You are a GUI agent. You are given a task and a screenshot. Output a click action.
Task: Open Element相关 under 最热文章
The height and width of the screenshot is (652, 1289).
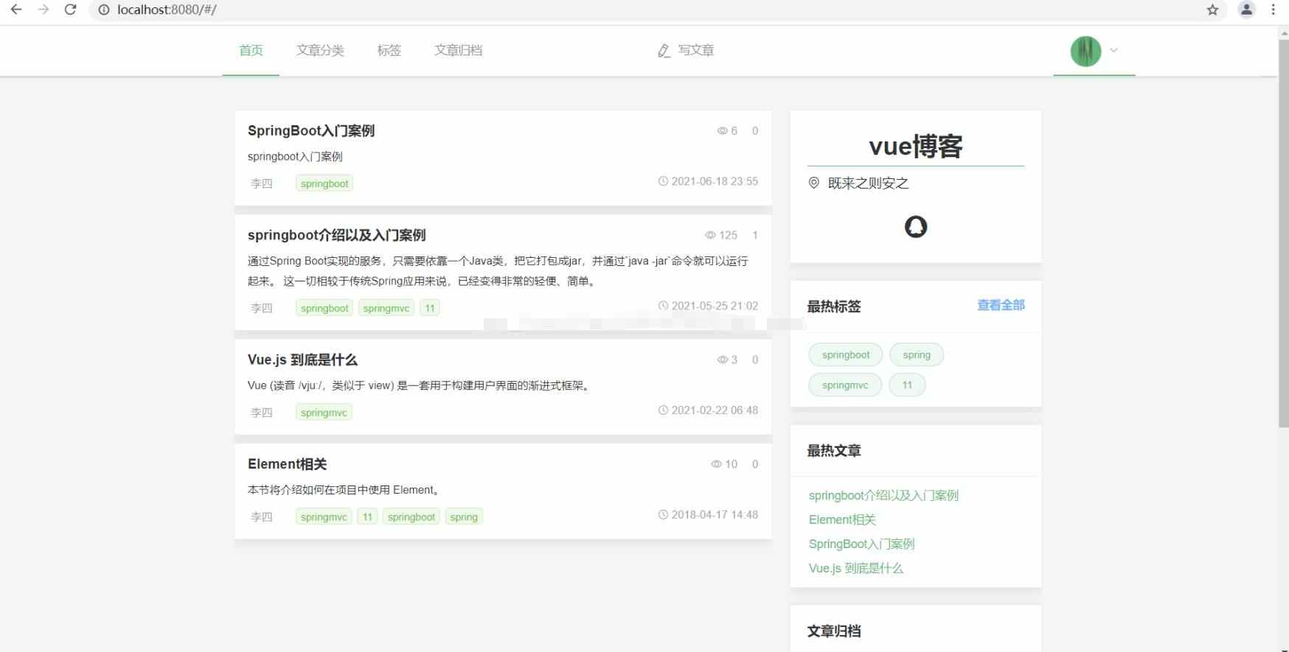click(x=842, y=520)
